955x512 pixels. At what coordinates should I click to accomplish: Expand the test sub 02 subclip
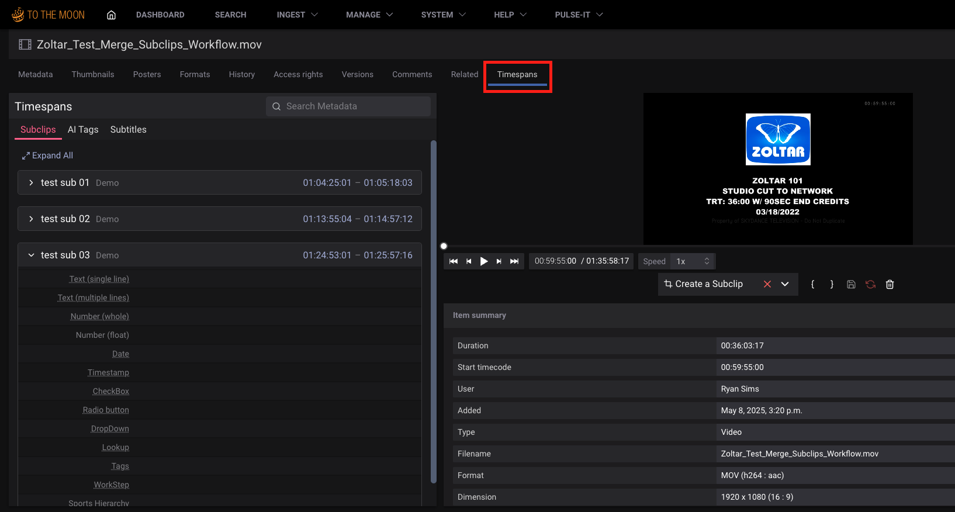(x=31, y=219)
